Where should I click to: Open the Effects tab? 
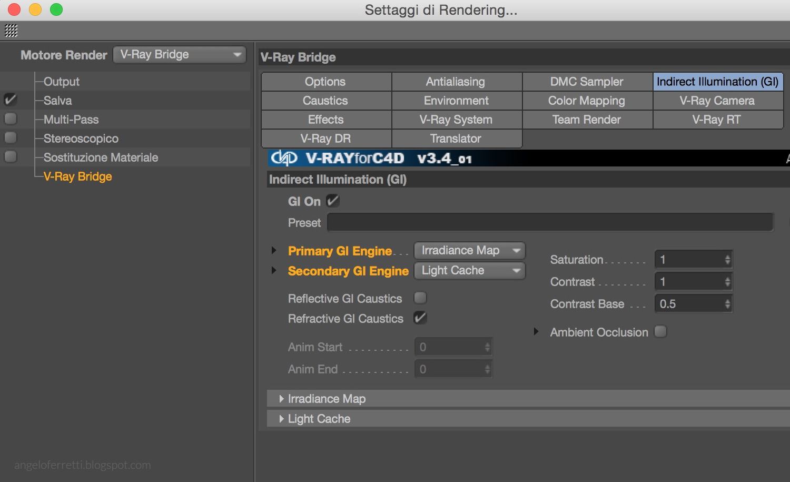tap(327, 120)
